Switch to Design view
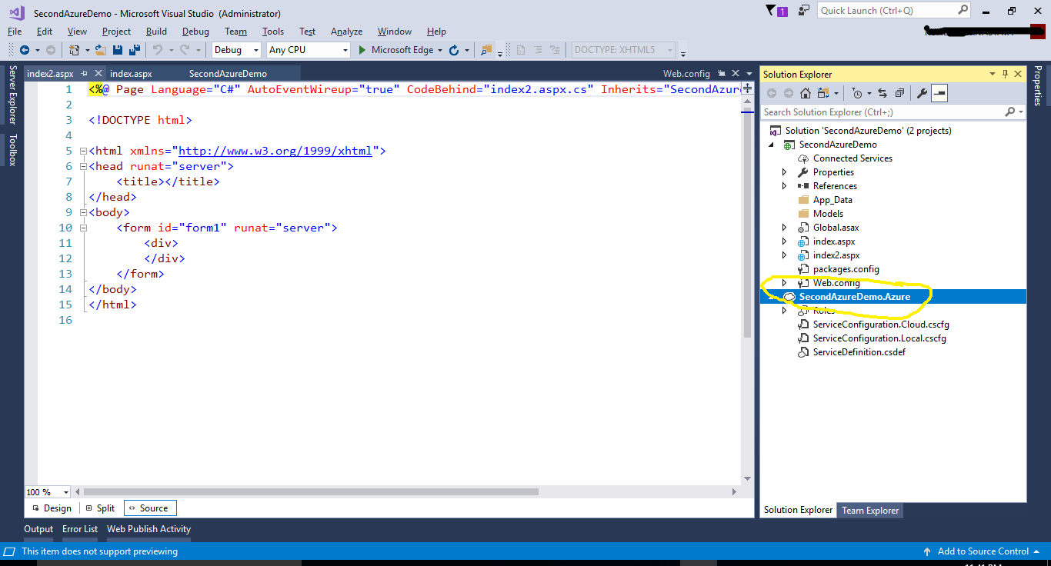This screenshot has width=1051, height=566. coord(52,508)
